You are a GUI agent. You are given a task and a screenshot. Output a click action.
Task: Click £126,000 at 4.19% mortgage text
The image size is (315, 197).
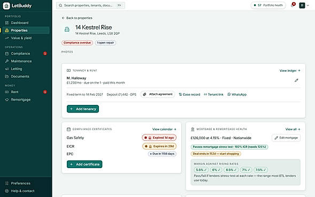pos(221,138)
